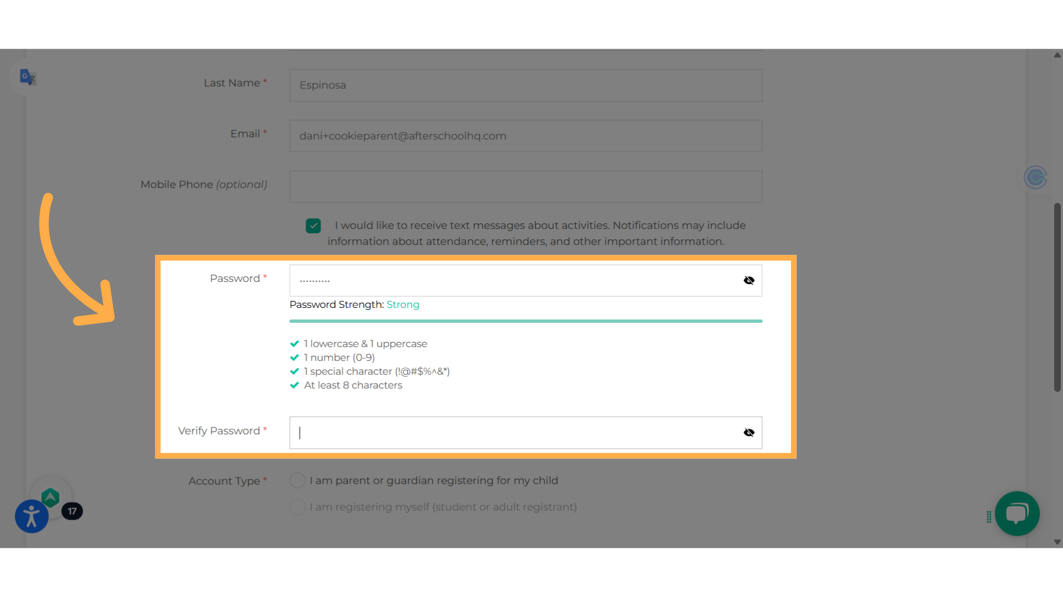Click the 'Email' label
1063x597 pixels.
coord(245,134)
